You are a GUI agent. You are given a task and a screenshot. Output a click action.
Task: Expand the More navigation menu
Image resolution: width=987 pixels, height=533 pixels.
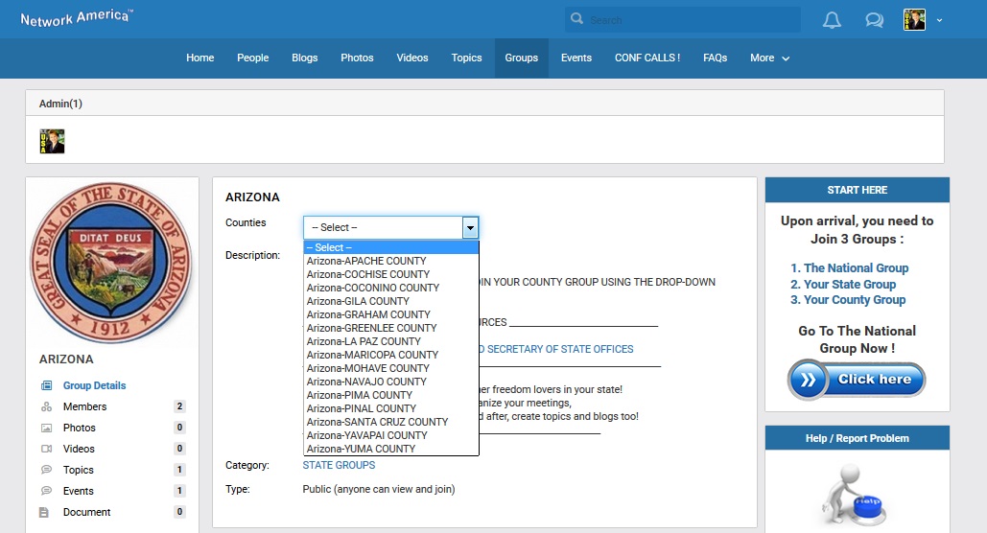coord(769,58)
